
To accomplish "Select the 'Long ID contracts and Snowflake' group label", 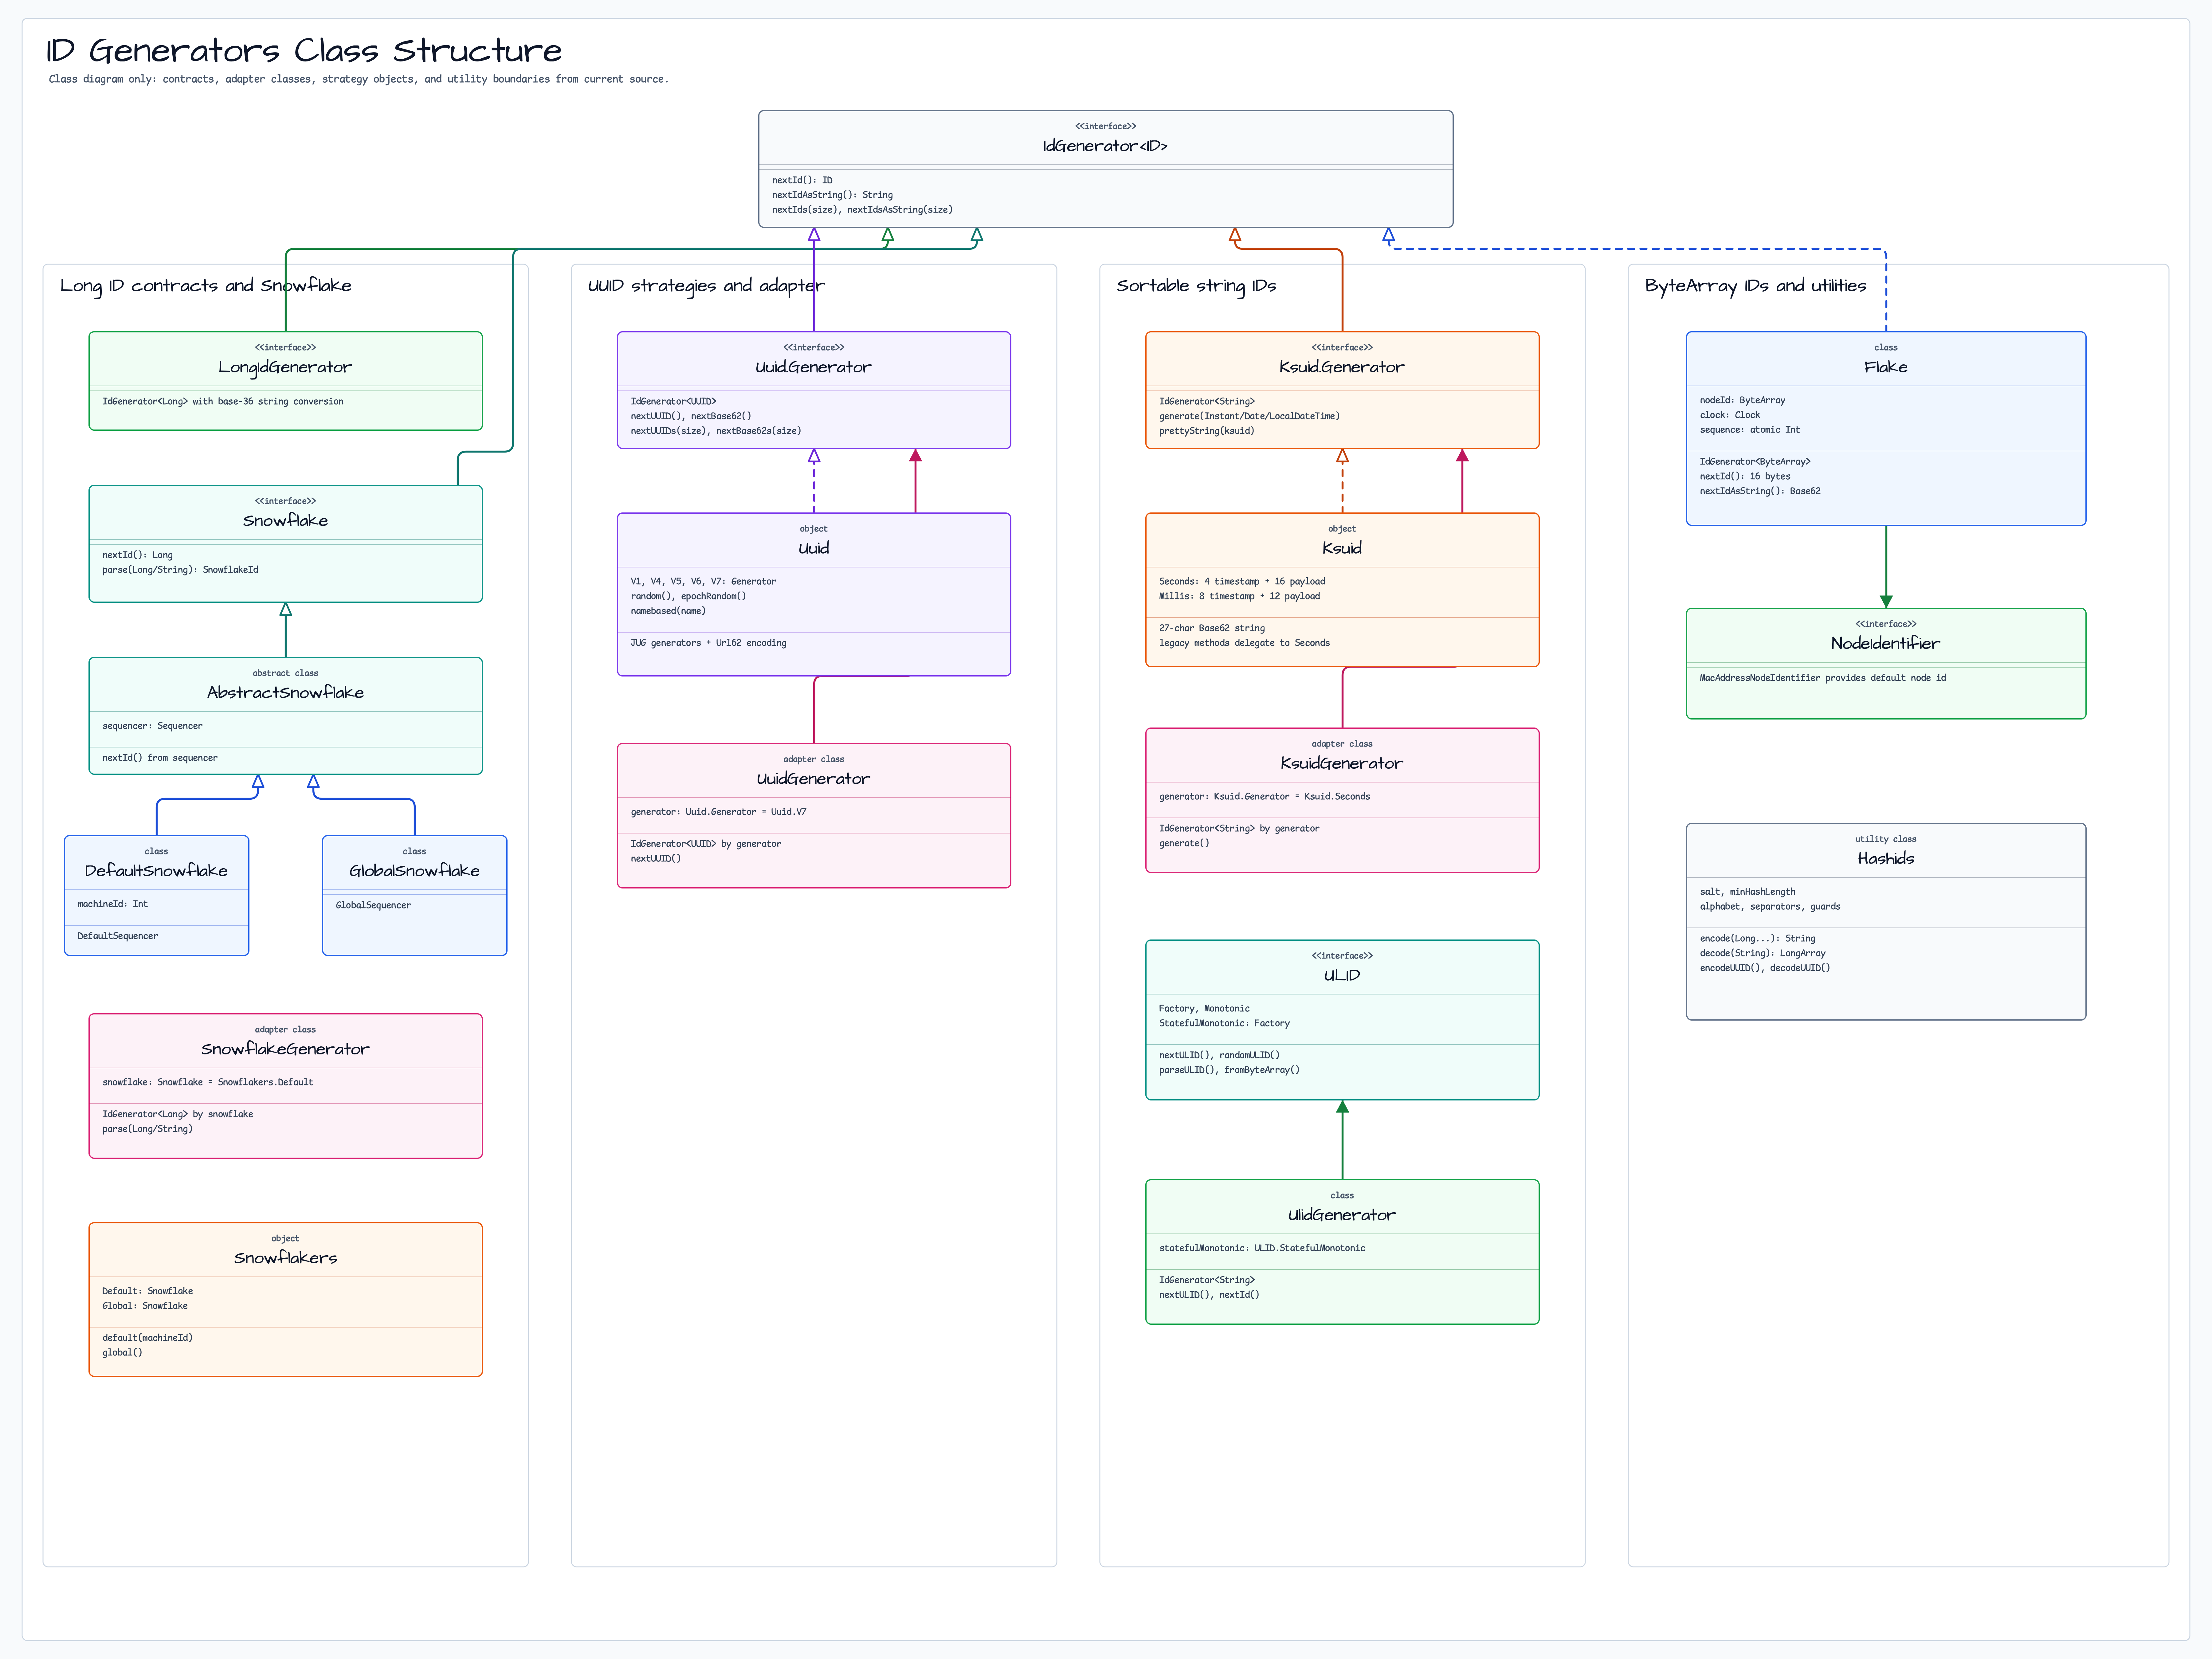I will pyautogui.click(x=206, y=286).
